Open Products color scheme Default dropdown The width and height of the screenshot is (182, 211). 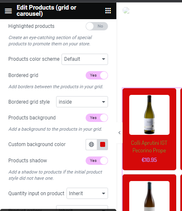pos(85,59)
